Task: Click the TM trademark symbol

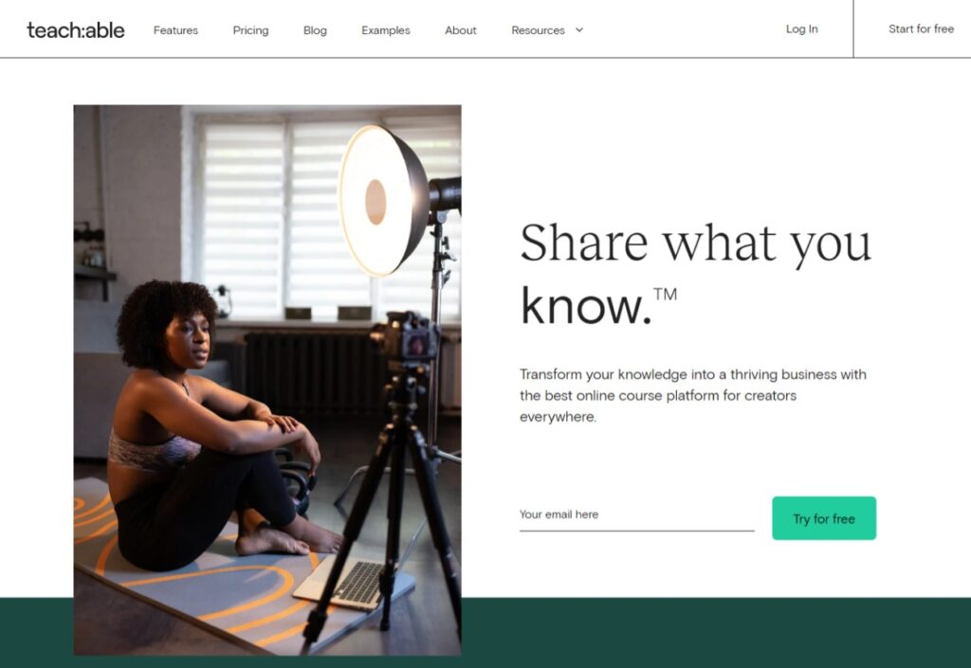Action: (665, 294)
